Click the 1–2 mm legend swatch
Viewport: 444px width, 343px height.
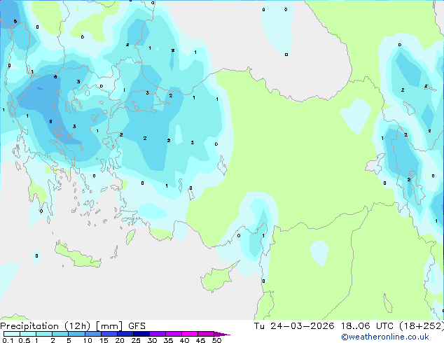(44, 334)
